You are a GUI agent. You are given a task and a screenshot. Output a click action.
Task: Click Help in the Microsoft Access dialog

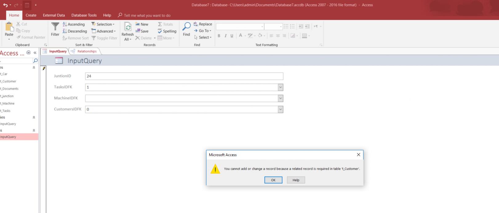click(296, 180)
